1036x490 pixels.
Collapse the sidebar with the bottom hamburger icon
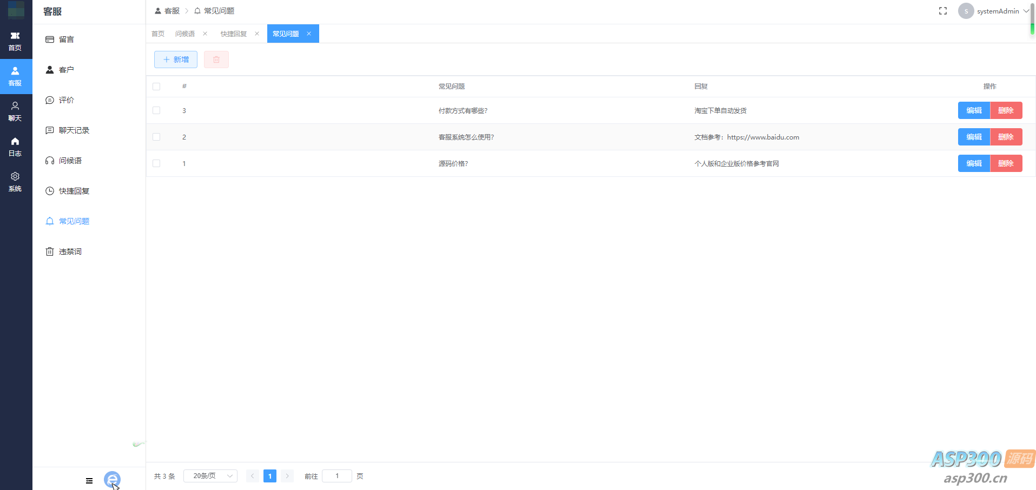point(89,480)
